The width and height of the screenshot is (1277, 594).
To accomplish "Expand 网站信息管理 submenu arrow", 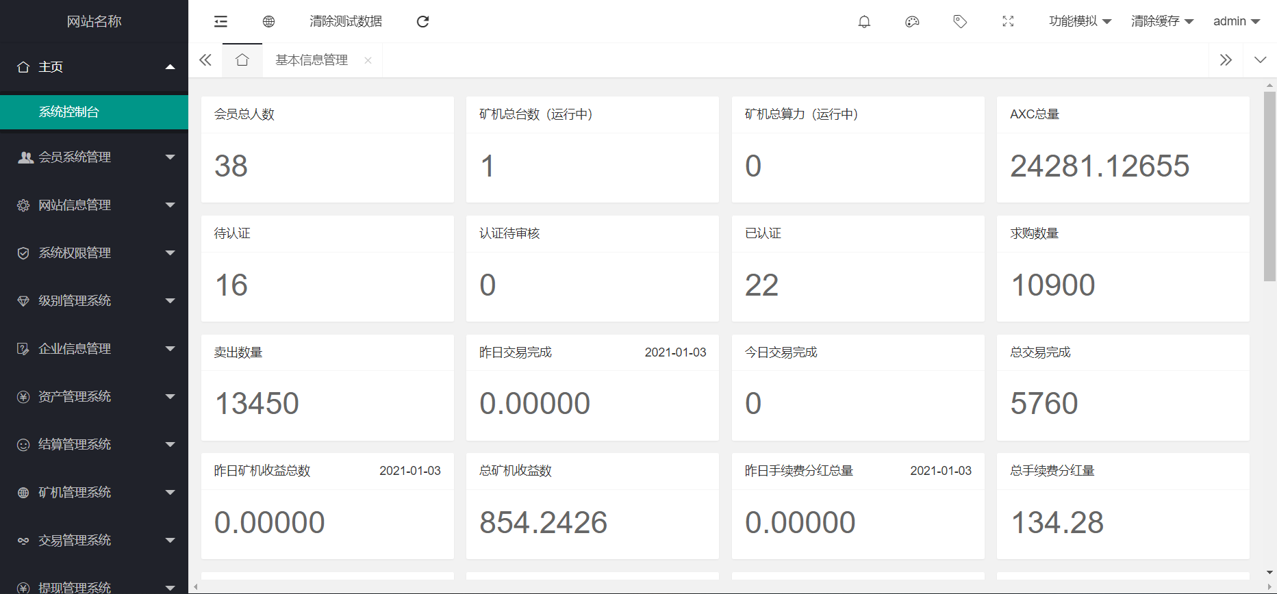I will (x=170, y=205).
